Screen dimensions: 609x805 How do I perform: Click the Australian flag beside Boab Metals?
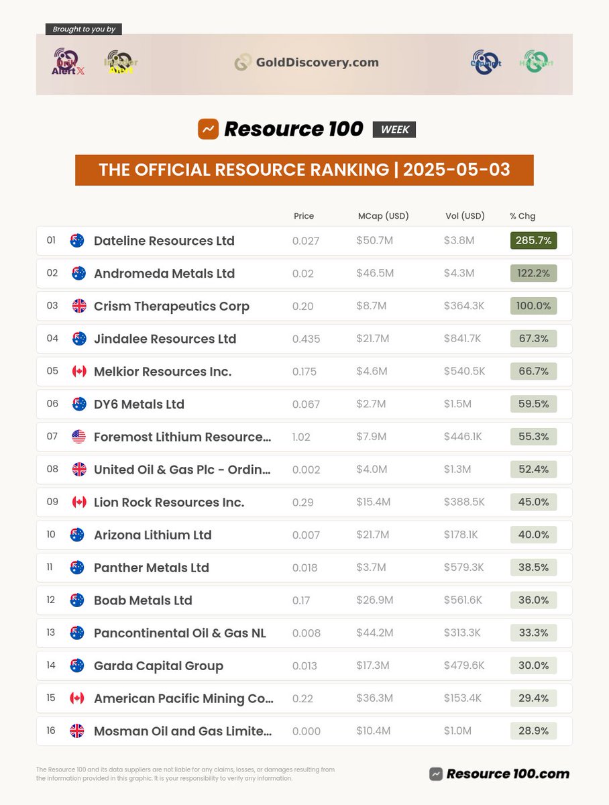coord(77,600)
